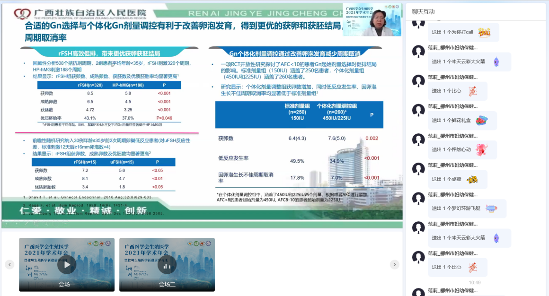Image resolution: width=549 pixels, height=296 pixels.
Task: Click avatar beside the 鲜花礼盒 message
Action: tap(418, 110)
